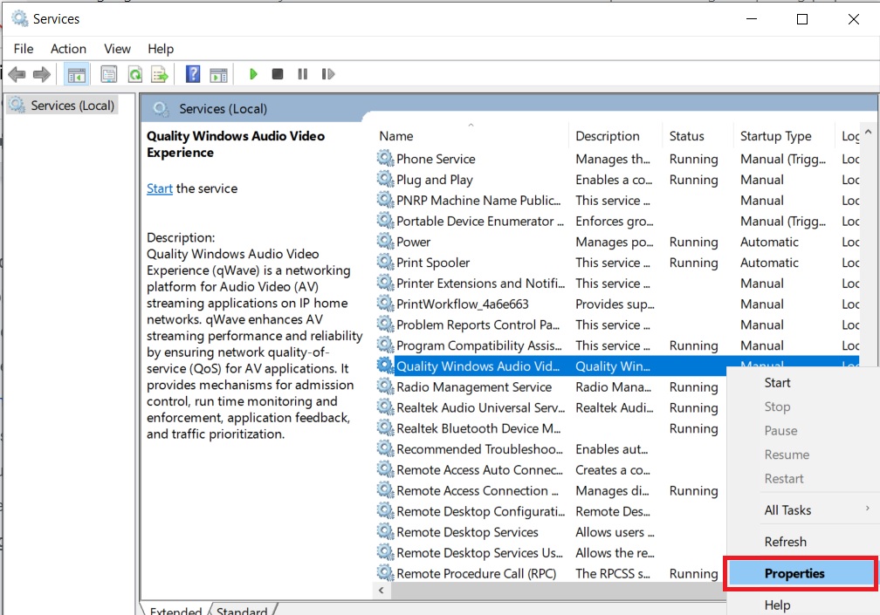Toggle Show/Hide Console Tree icon
This screenshot has width=880, height=615.
(77, 74)
